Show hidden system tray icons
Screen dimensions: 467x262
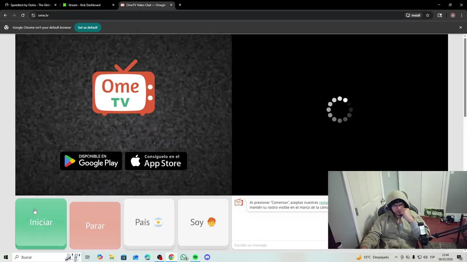(396, 257)
